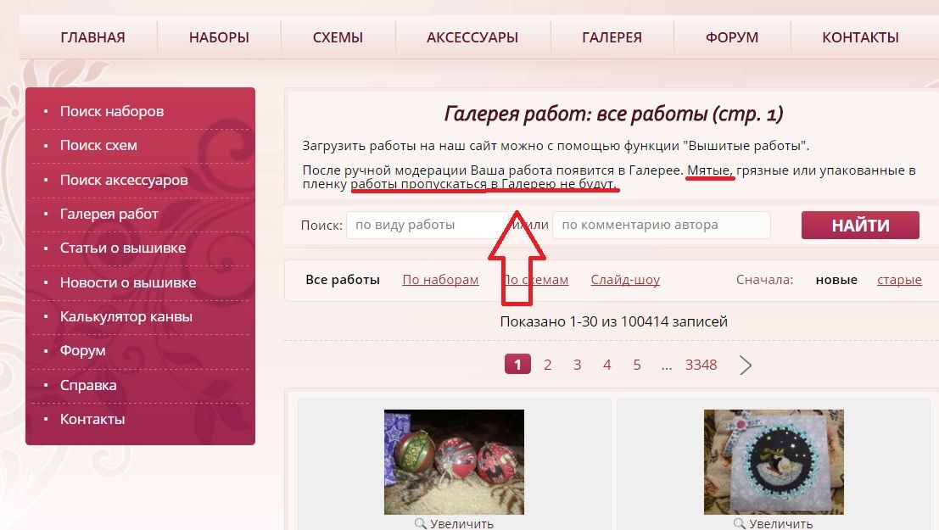Open the Слайд-шоу link
This screenshot has width=939, height=530.
coord(625,280)
